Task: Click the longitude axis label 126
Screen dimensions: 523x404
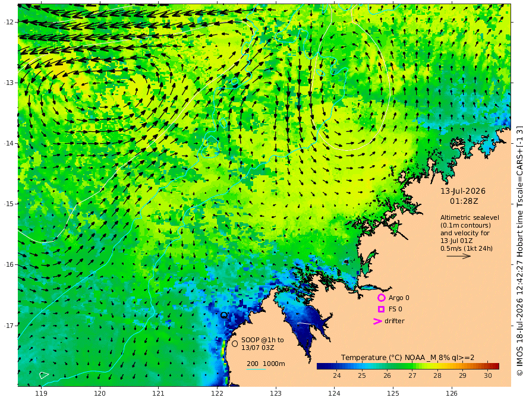Action: click(452, 393)
